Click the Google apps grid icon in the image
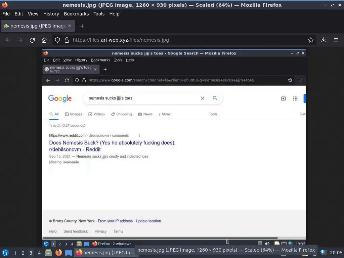Screen dimensions: 344x258 [x=295, y=98]
